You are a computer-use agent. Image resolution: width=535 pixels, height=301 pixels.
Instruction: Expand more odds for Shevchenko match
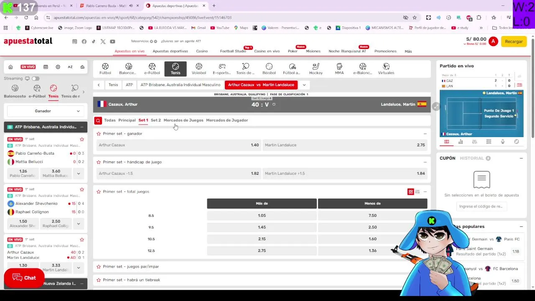(78, 224)
